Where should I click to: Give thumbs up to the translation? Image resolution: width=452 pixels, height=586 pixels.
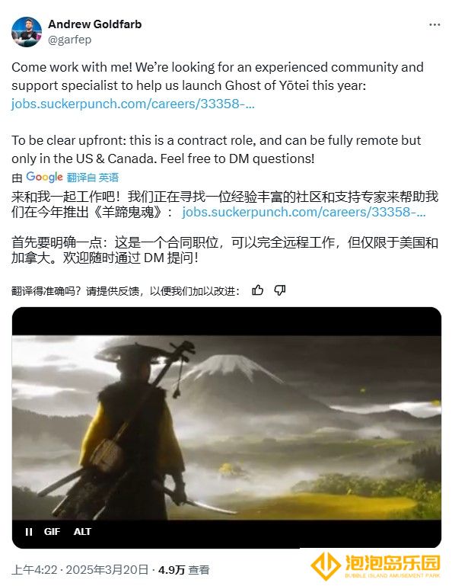click(257, 290)
